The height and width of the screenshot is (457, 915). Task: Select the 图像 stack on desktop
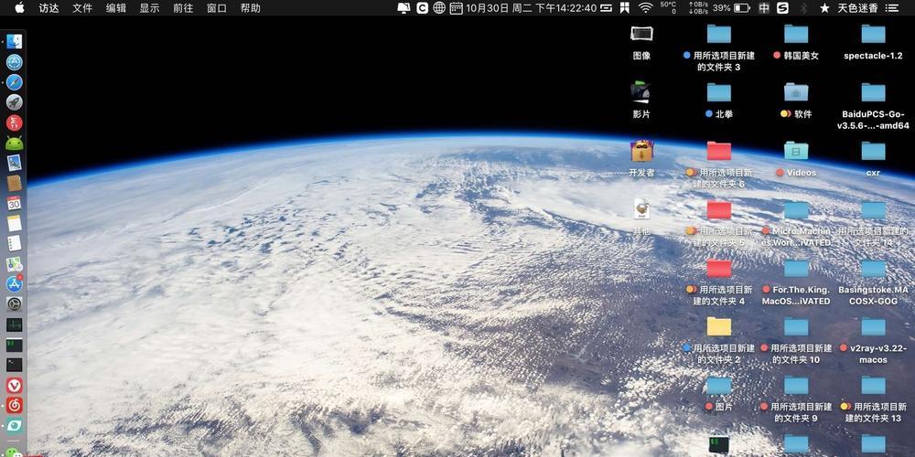pyautogui.click(x=641, y=34)
